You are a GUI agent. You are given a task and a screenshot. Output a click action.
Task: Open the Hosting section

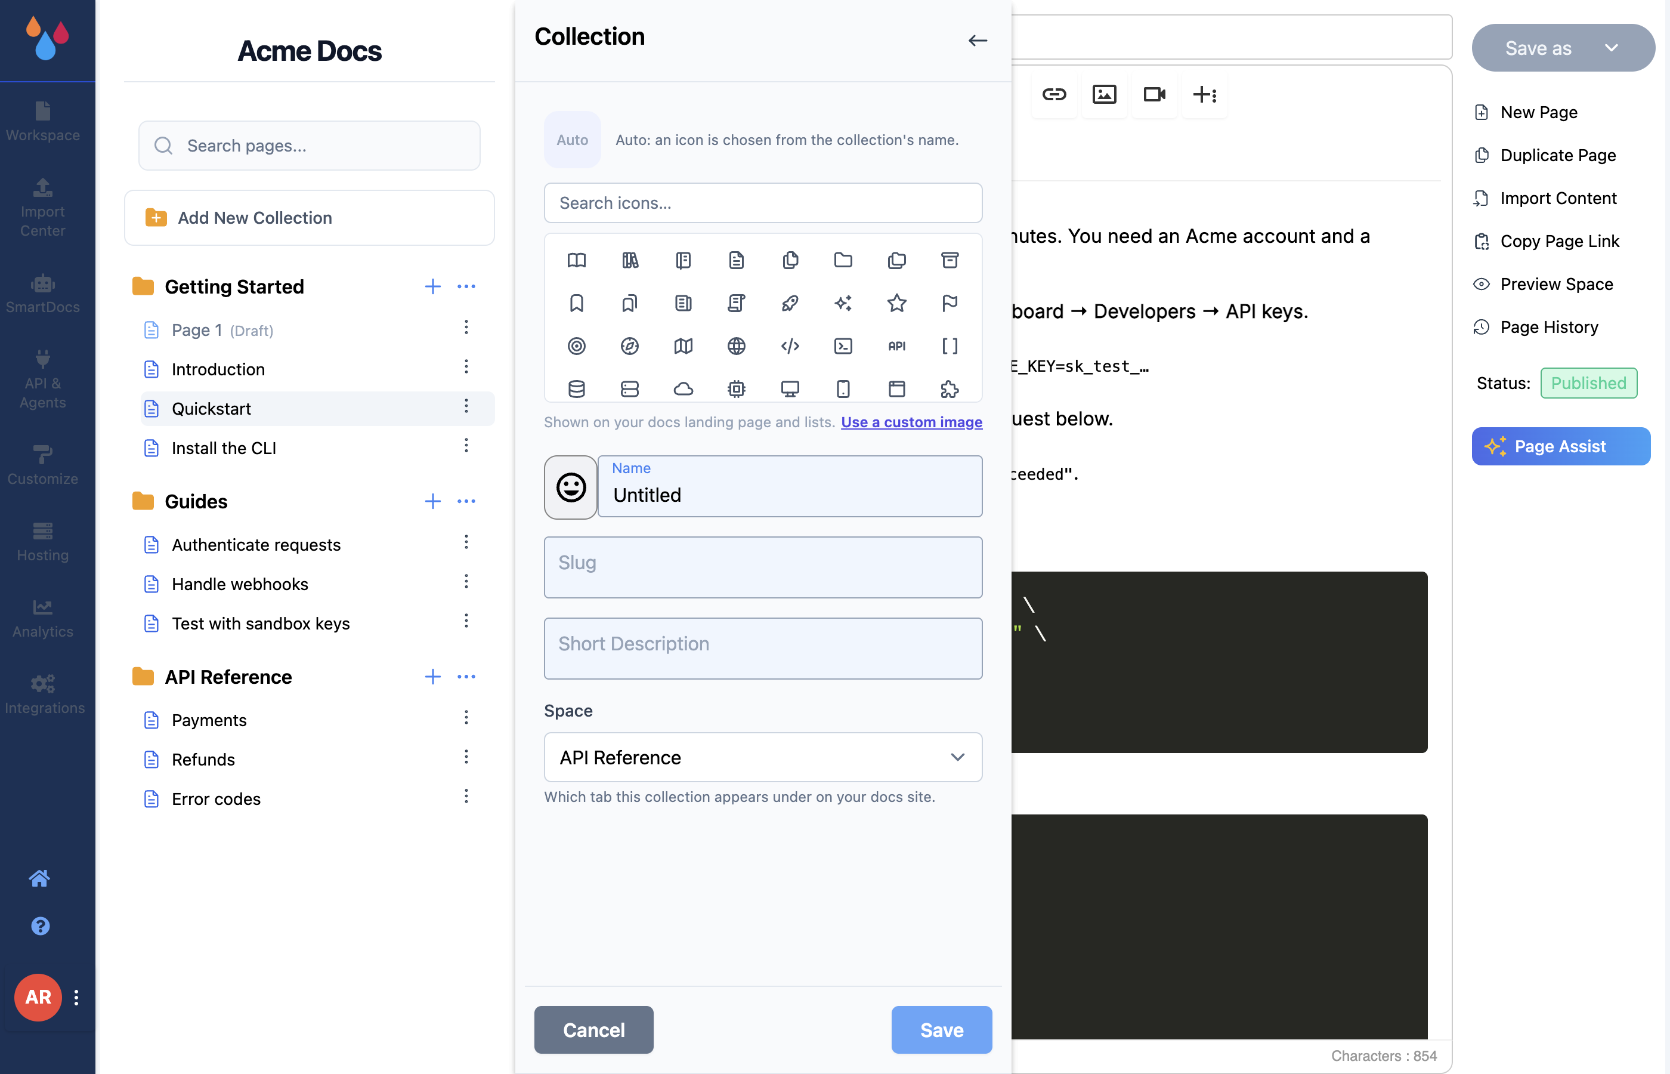coord(42,542)
